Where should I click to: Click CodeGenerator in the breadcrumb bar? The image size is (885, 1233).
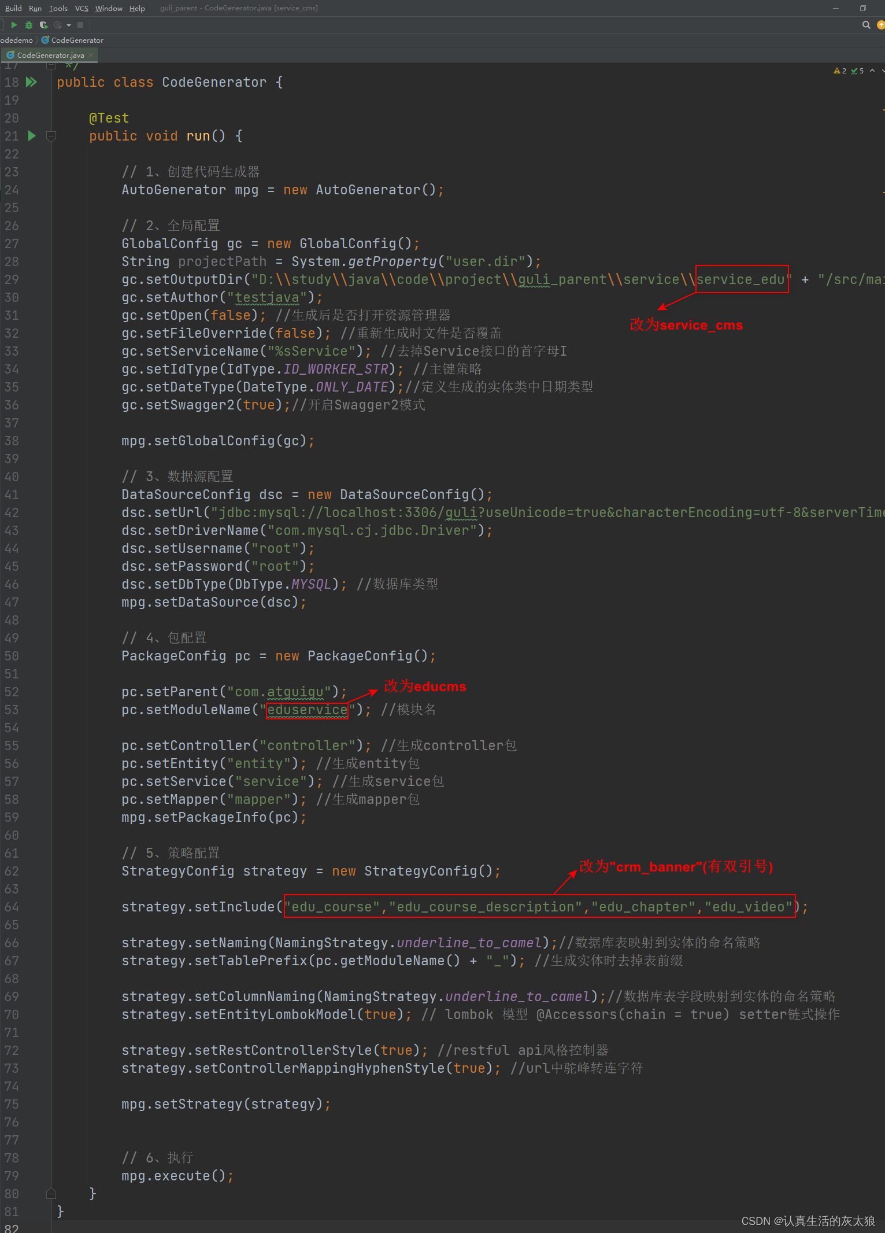77,40
